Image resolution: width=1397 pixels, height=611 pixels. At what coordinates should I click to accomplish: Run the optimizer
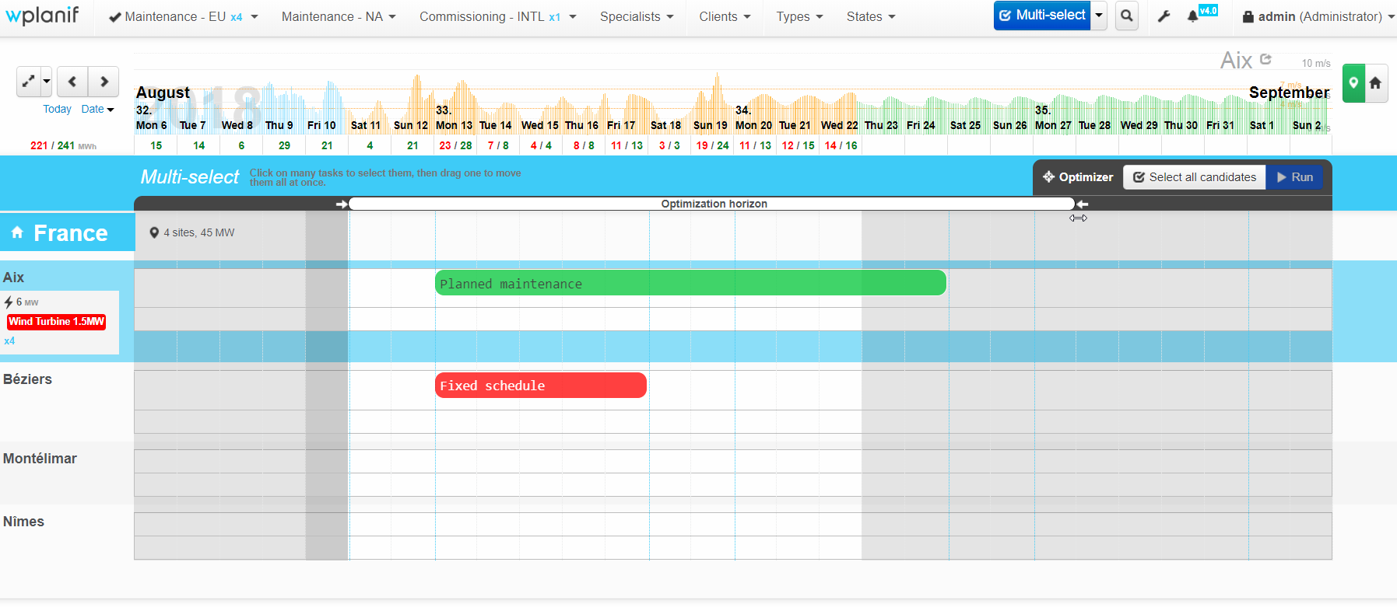click(1294, 177)
